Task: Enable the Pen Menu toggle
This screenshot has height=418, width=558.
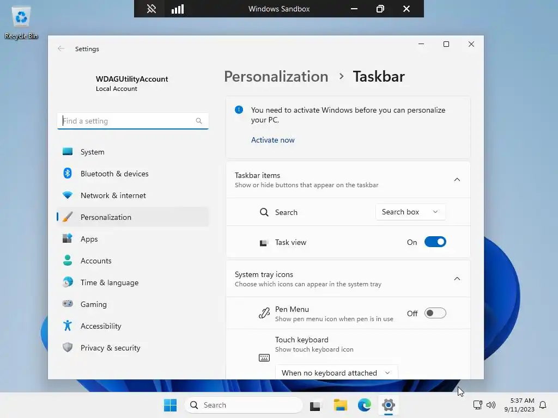Action: [435, 313]
